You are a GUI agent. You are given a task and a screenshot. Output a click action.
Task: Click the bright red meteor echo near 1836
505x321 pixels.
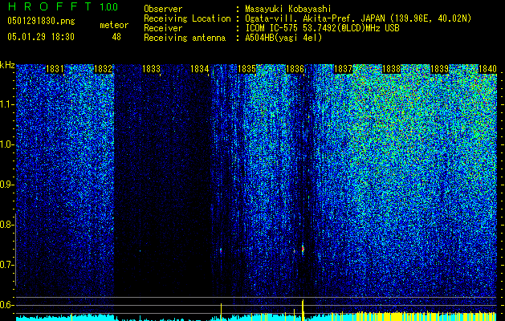pyautogui.click(x=303, y=249)
